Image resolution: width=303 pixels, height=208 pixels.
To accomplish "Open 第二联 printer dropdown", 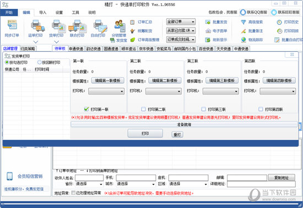I will click(x=164, y=91).
